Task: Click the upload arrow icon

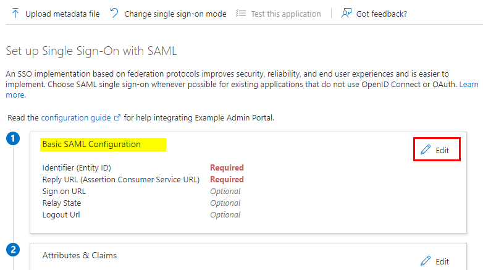Action: [15, 14]
